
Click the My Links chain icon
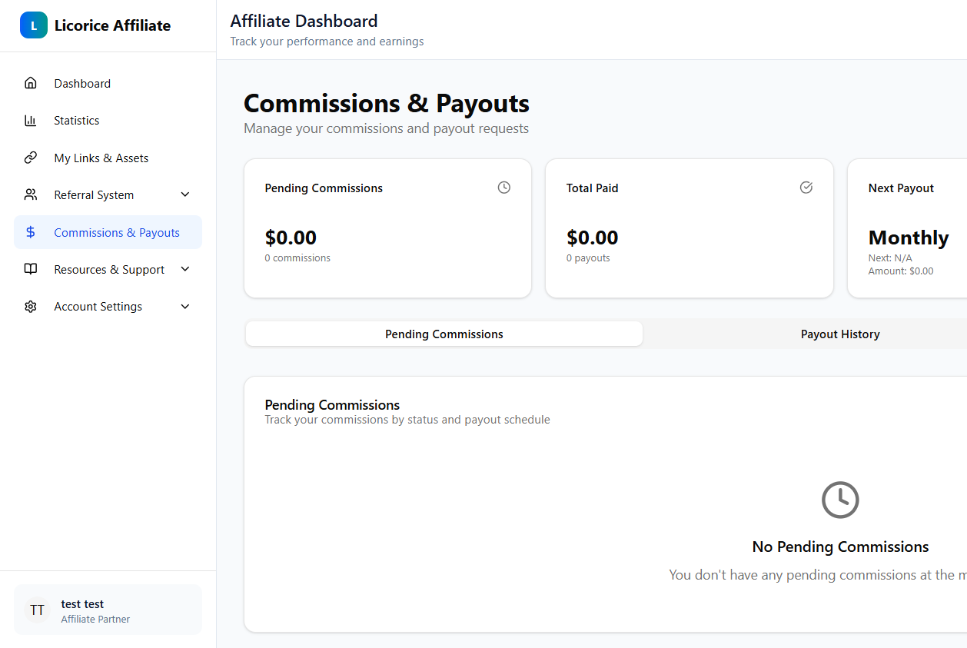(31, 158)
